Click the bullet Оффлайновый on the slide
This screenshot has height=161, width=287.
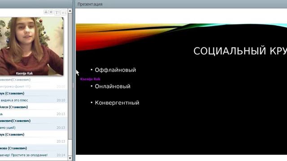tap(115, 70)
